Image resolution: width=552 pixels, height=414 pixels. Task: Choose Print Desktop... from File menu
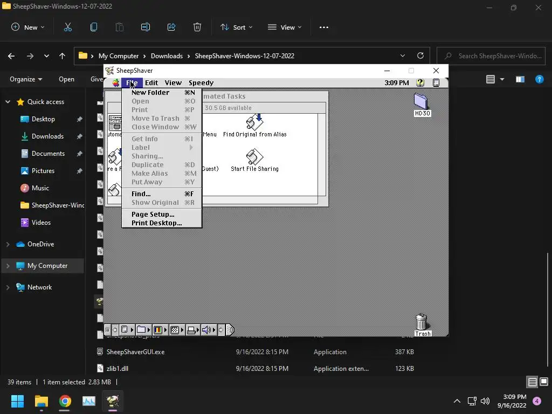pyautogui.click(x=162, y=223)
